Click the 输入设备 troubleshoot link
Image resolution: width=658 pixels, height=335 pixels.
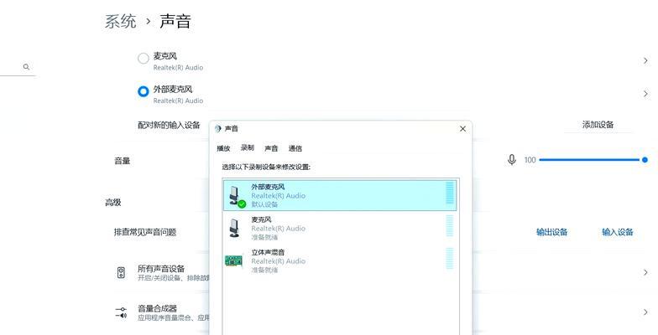tap(618, 232)
